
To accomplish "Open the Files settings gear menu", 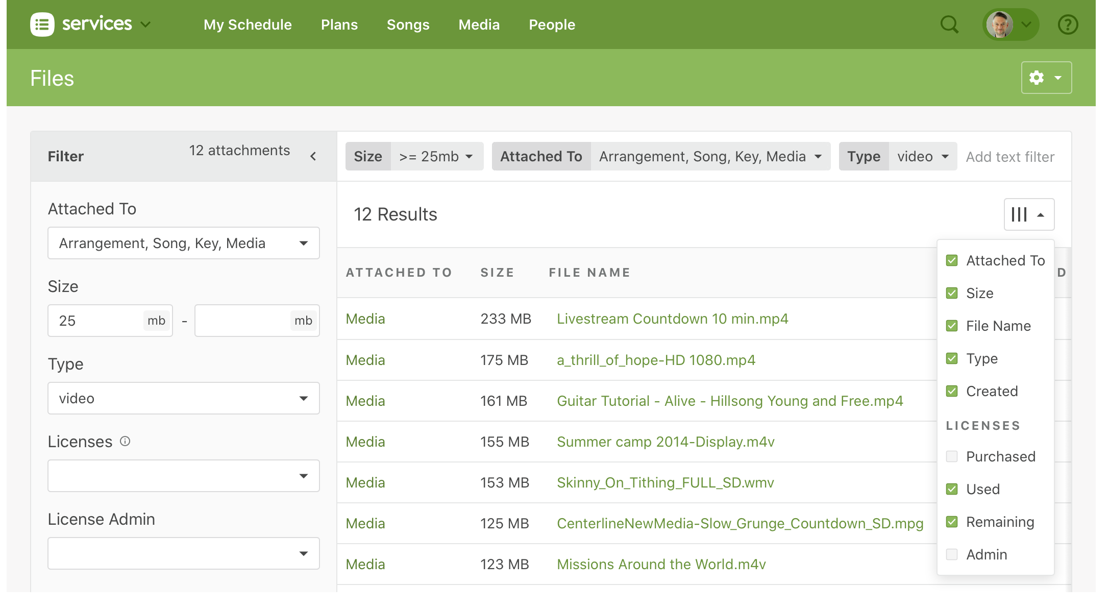I will point(1046,78).
